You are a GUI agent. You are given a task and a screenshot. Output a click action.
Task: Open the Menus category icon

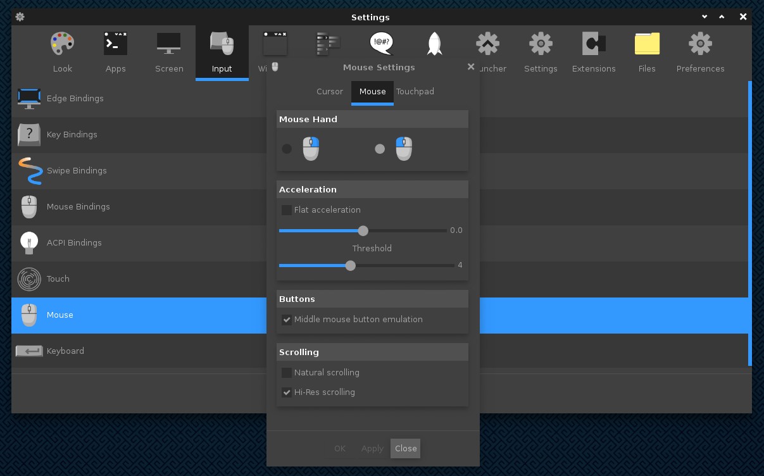pyautogui.click(x=329, y=44)
